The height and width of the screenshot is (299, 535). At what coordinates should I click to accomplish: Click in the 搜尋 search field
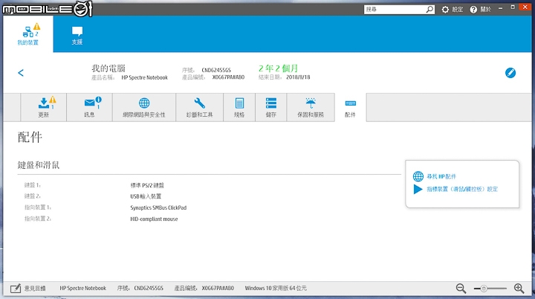(395, 10)
